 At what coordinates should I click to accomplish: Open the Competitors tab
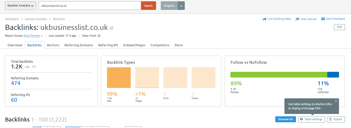coord(160,45)
